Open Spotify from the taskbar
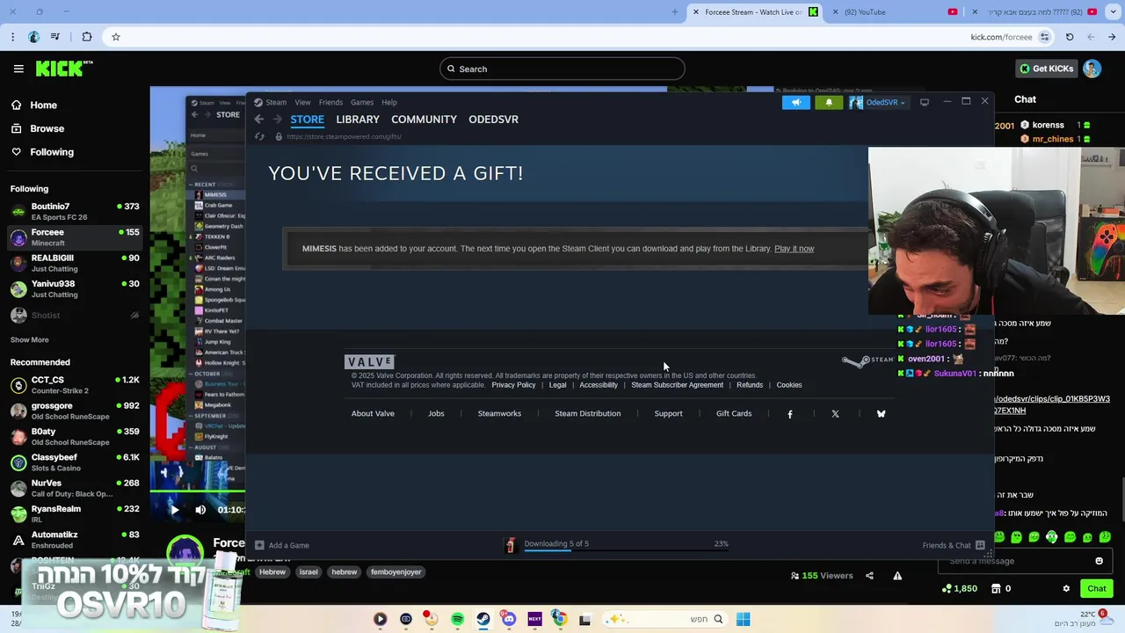This screenshot has height=633, width=1125. coord(458,619)
